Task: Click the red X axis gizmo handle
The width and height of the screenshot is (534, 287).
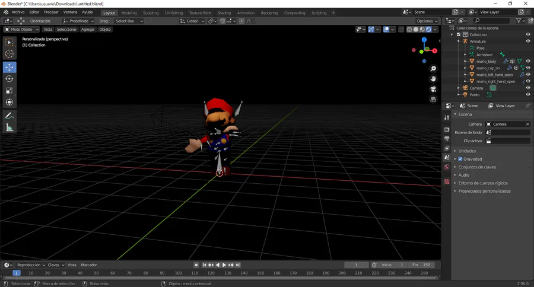Action: click(x=435, y=51)
